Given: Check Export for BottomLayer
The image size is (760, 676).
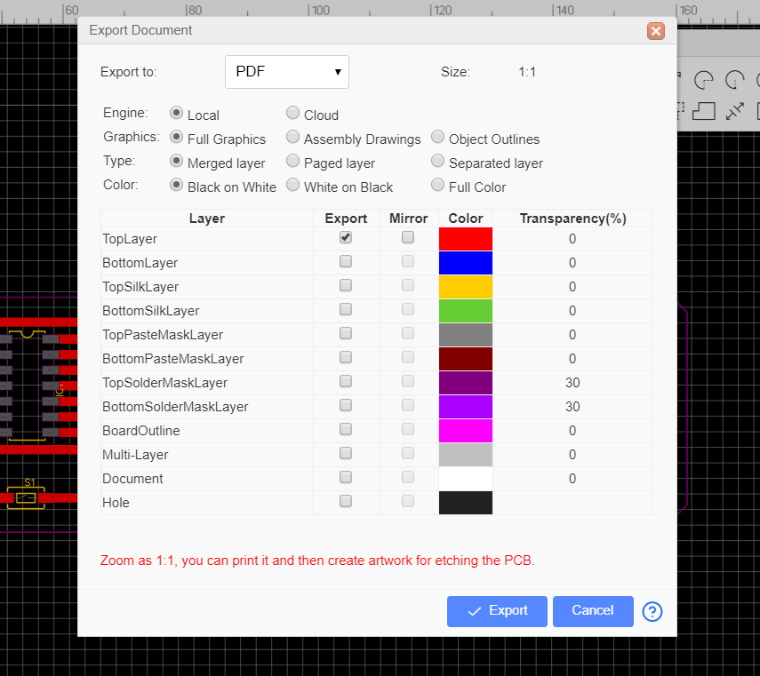Looking at the screenshot, I should [x=346, y=261].
